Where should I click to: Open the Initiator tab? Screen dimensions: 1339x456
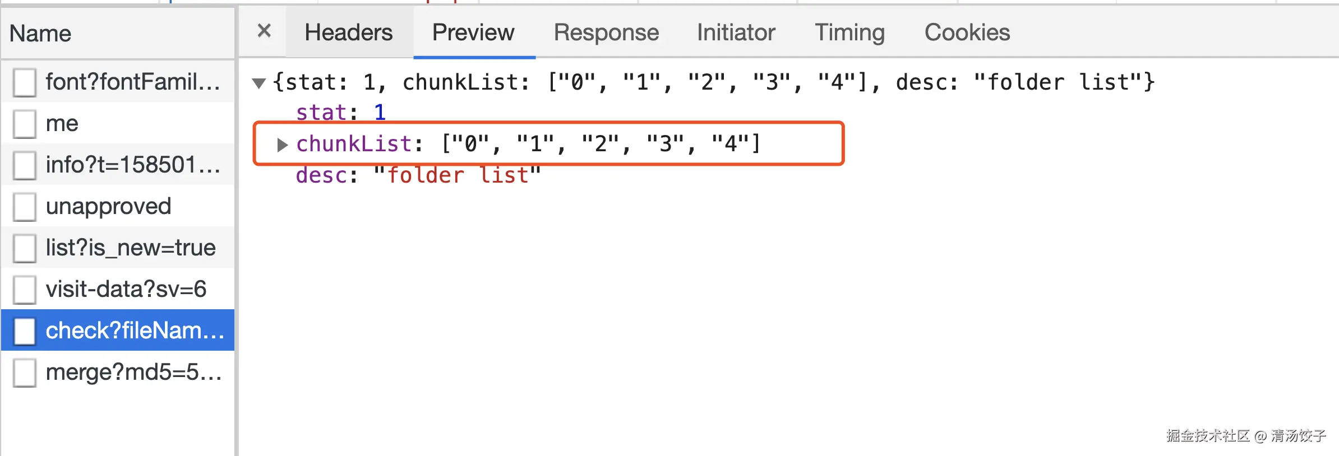(736, 32)
